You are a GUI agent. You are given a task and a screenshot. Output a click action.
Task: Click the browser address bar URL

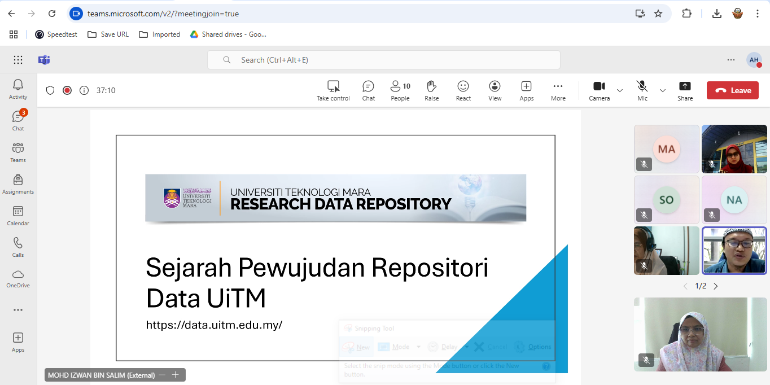pyautogui.click(x=163, y=14)
